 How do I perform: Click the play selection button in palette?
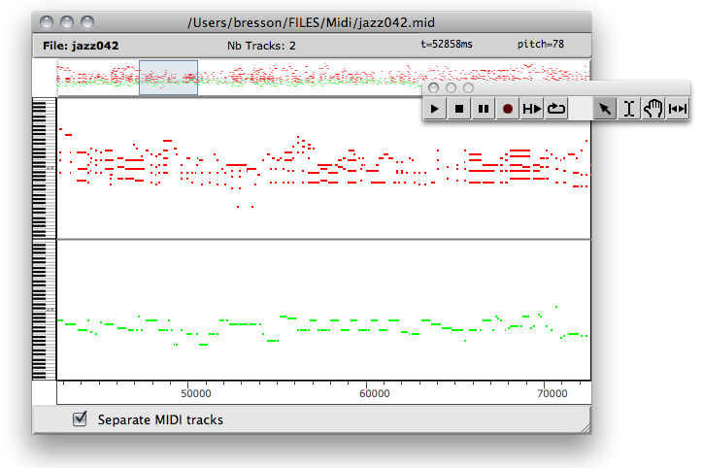pos(532,109)
